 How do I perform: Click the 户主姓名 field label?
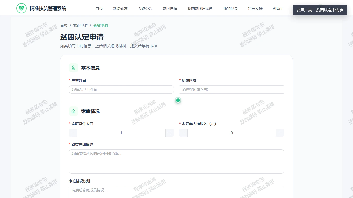pos(79,80)
